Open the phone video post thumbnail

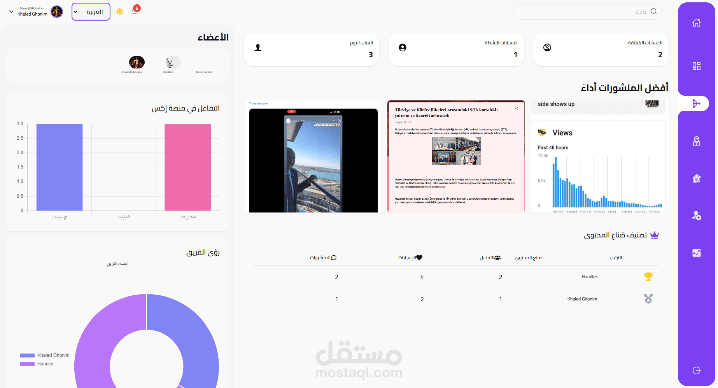313,160
